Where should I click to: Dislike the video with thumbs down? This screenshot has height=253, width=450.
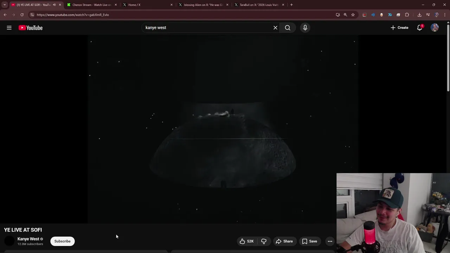coord(264,241)
